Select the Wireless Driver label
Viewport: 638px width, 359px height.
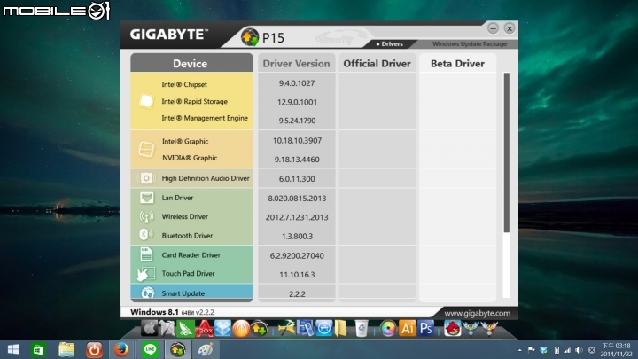pos(184,216)
